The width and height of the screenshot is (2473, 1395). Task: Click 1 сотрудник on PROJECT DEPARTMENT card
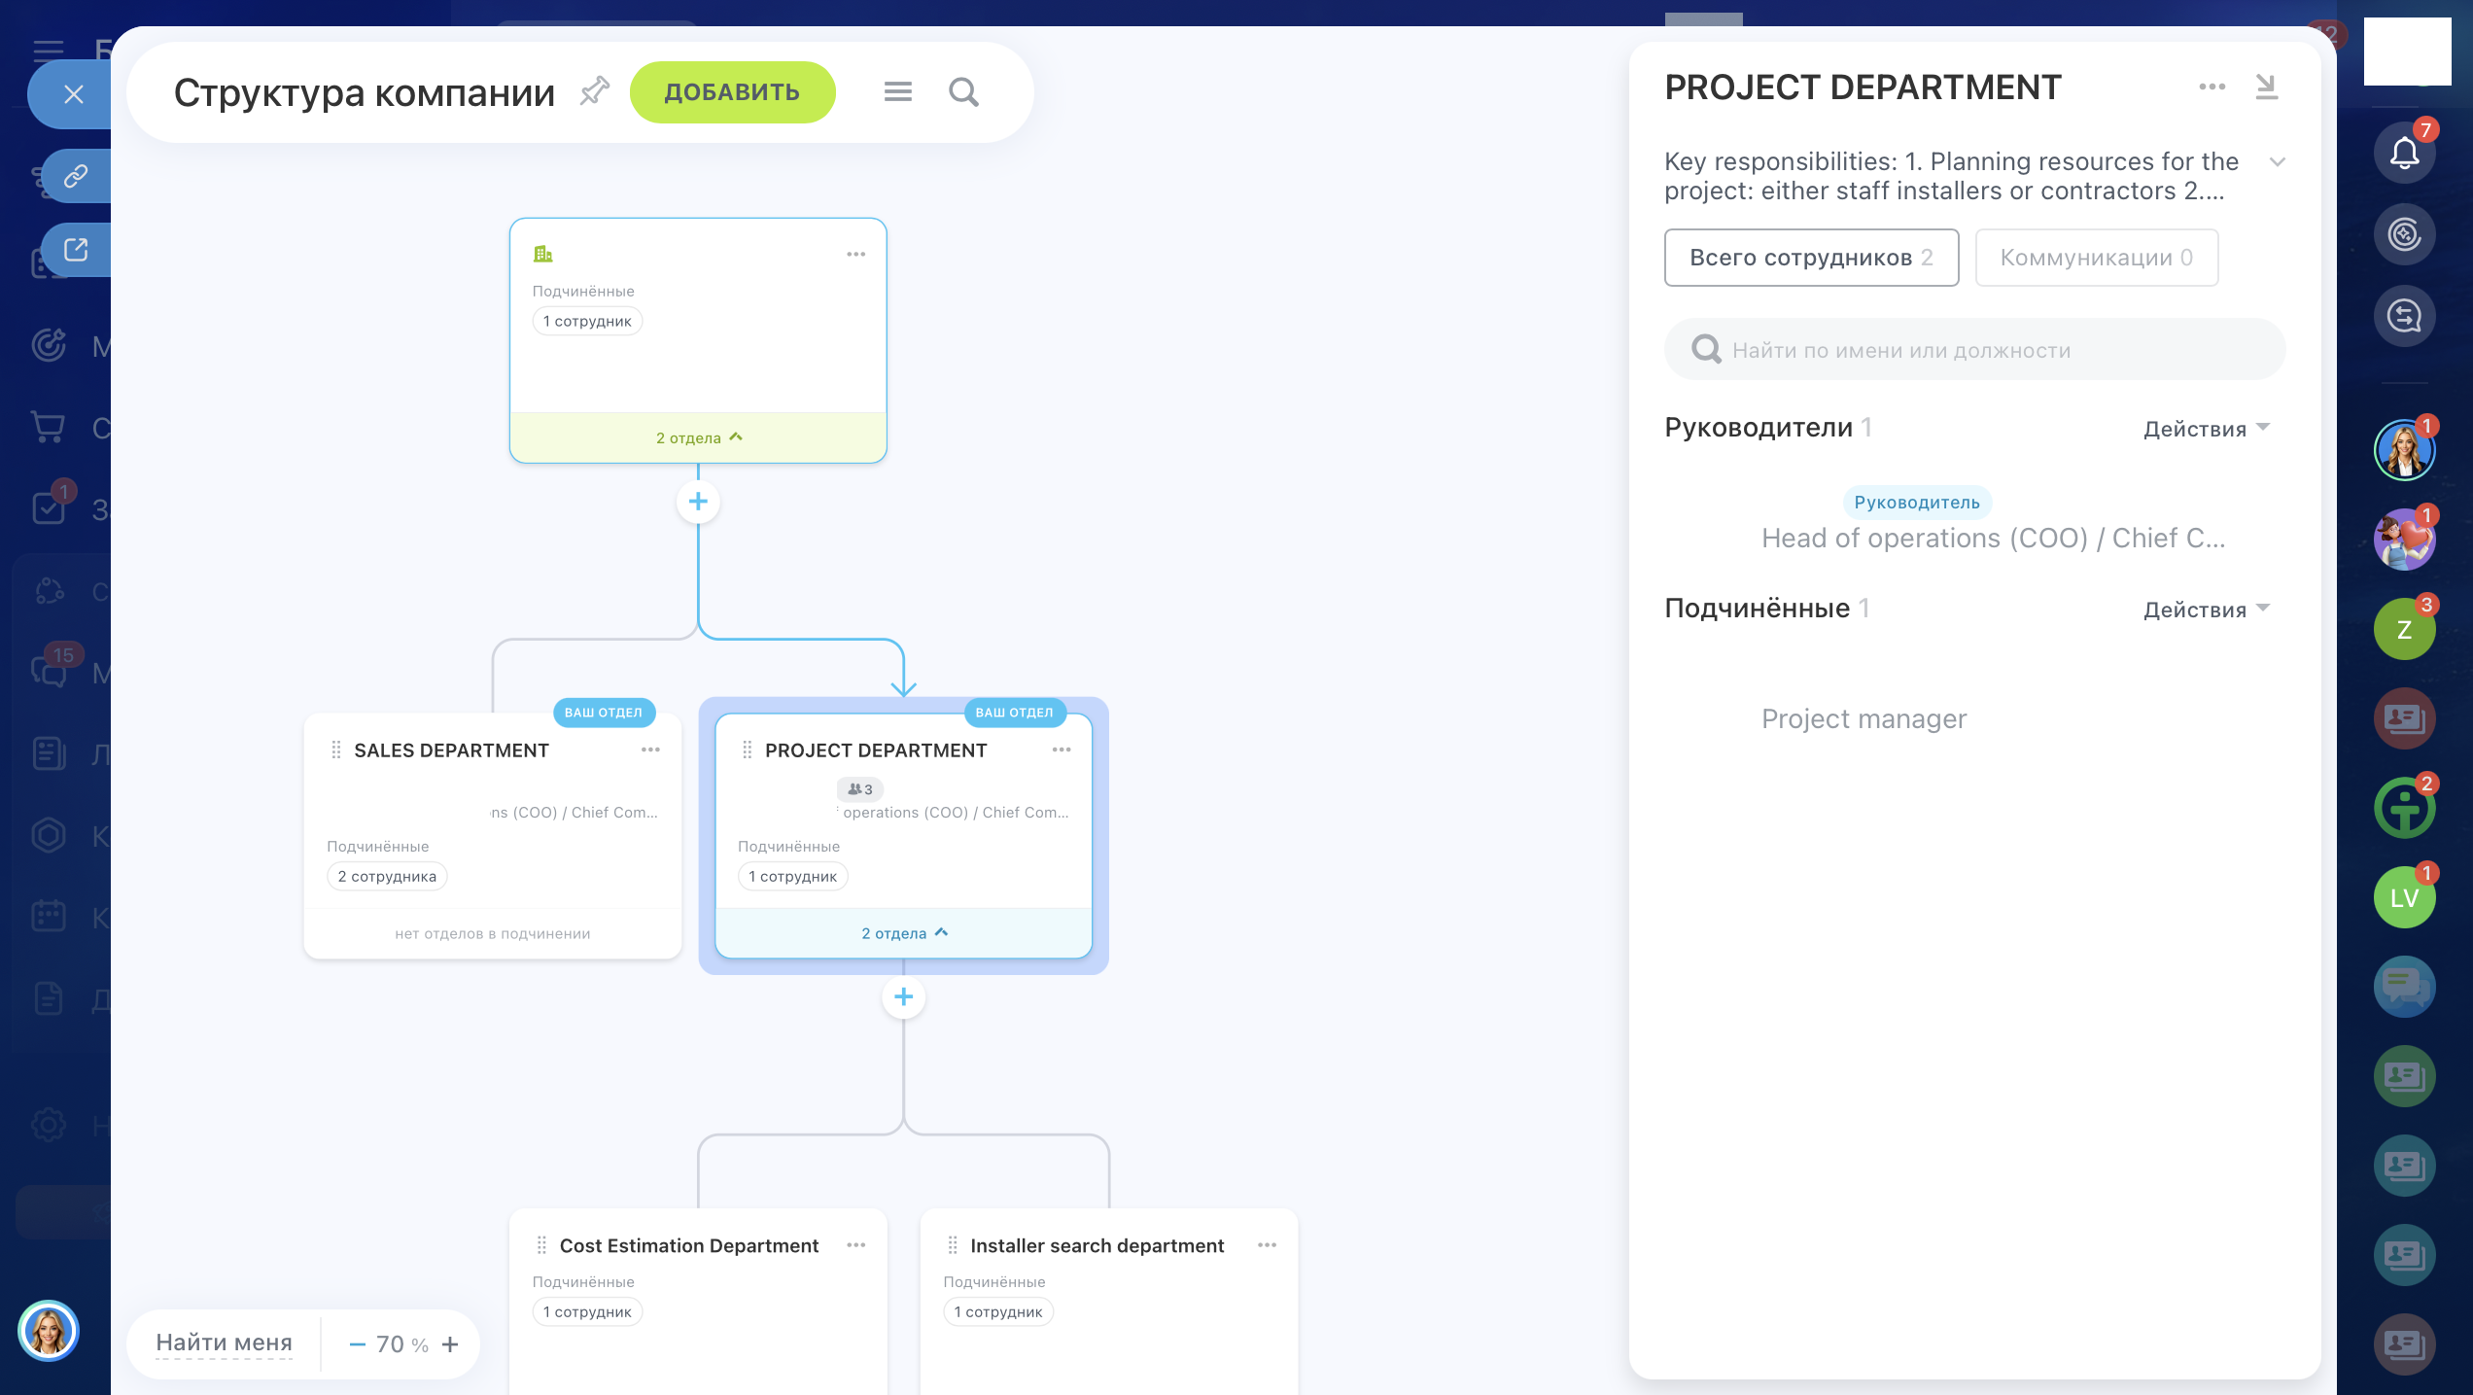(x=792, y=876)
